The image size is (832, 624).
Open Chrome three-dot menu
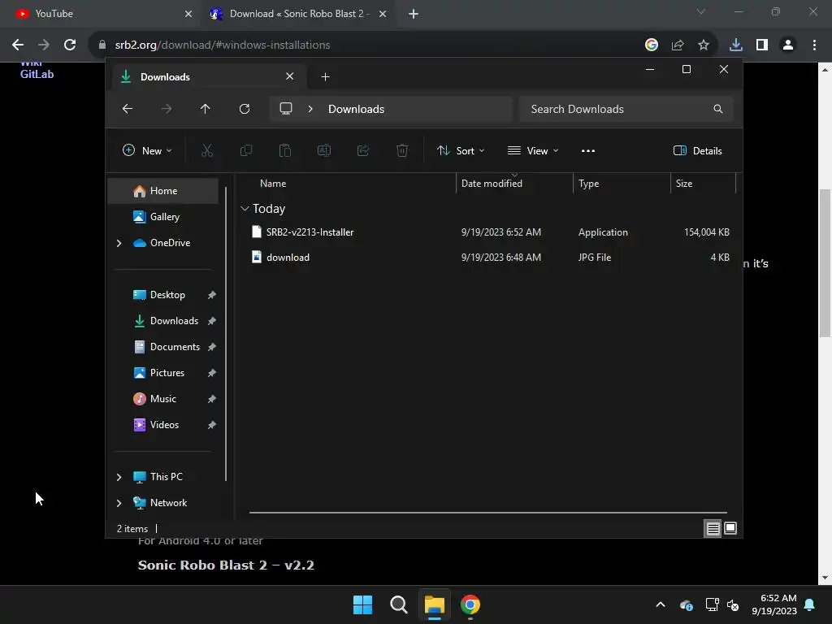click(x=814, y=45)
